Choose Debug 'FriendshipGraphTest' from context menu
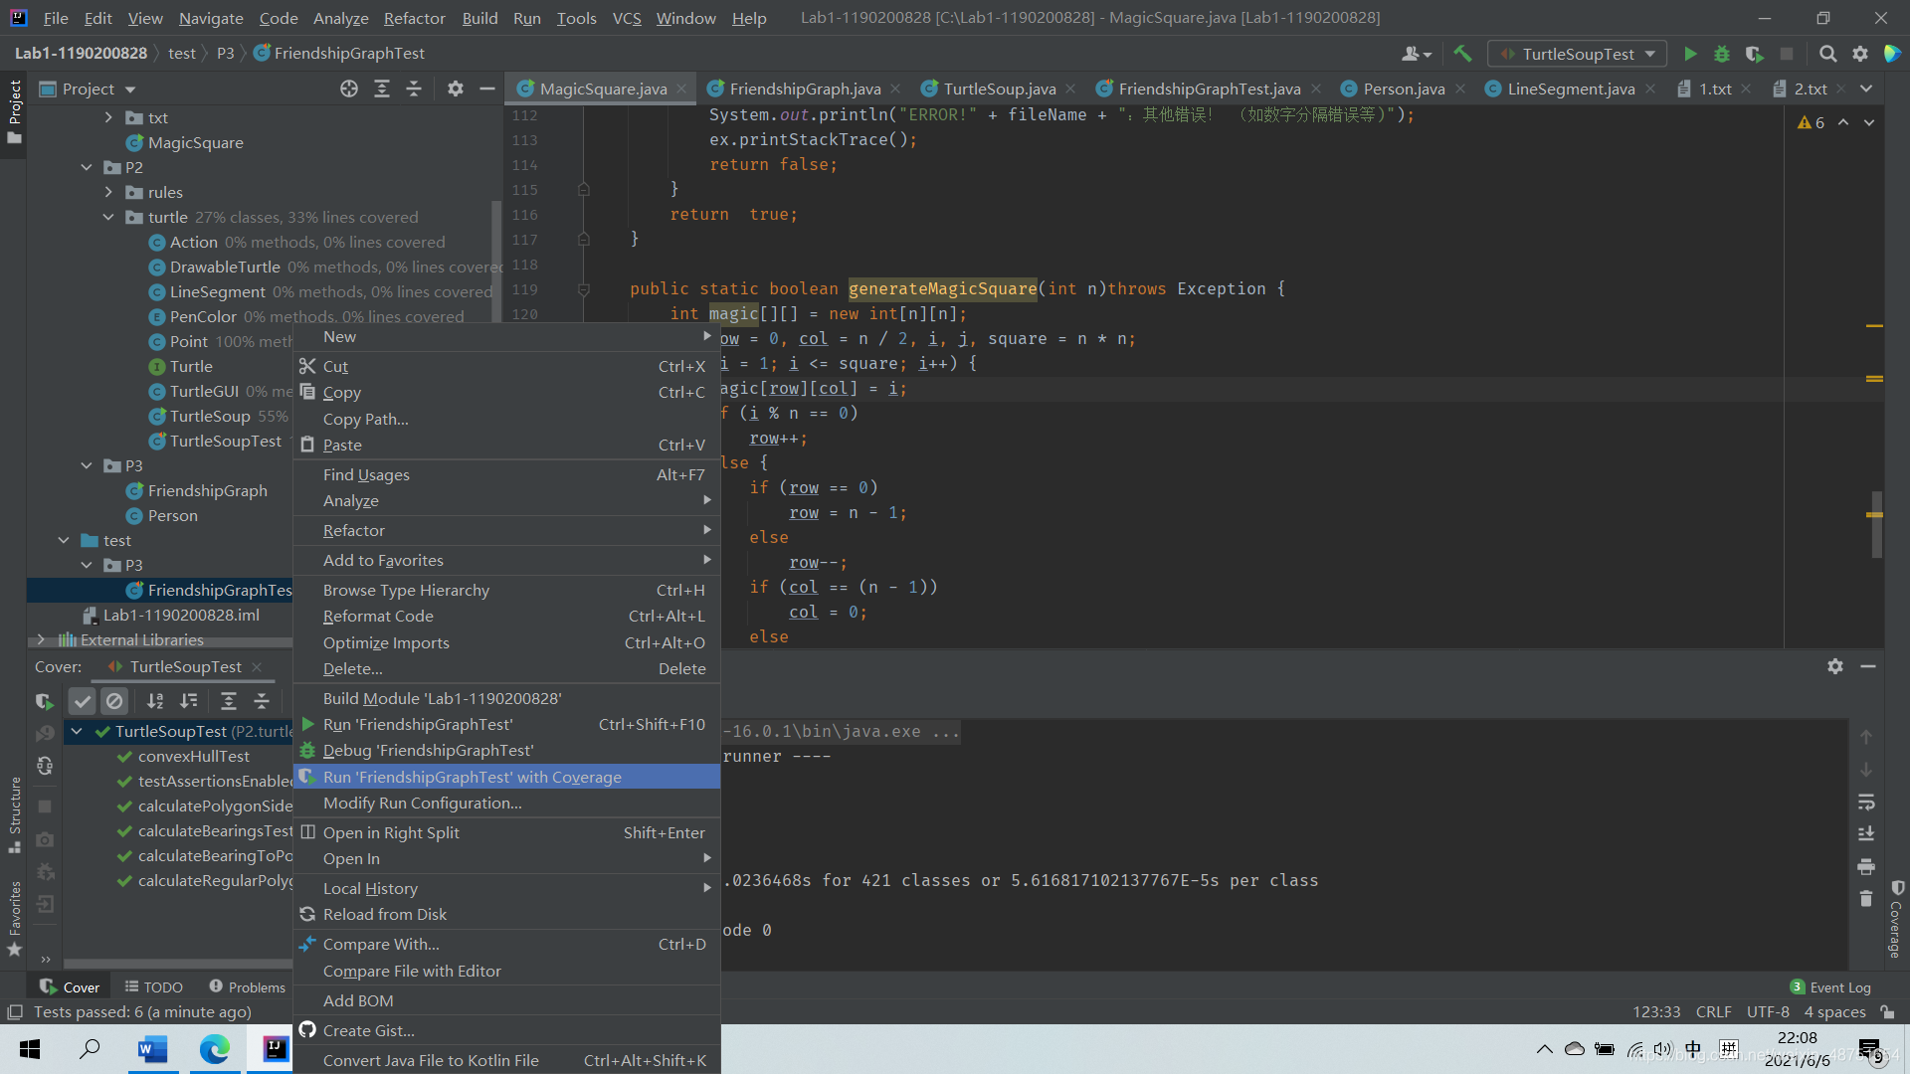 (506, 750)
